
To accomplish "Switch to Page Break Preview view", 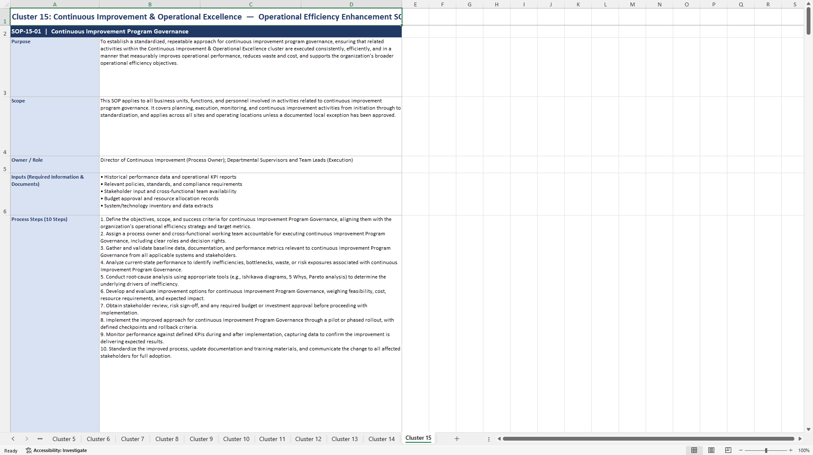I will tap(728, 450).
